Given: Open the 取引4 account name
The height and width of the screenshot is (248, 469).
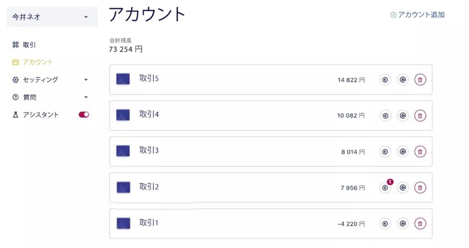Looking at the screenshot, I should click(149, 115).
